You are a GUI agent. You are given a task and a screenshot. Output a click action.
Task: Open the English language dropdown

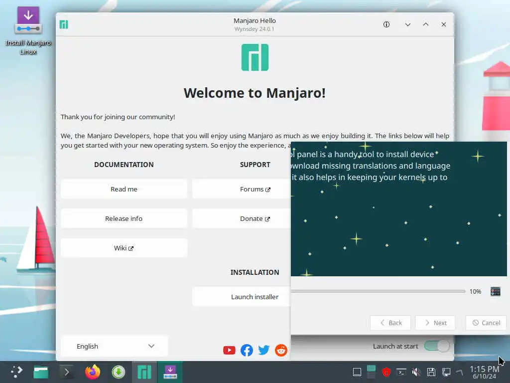114,346
